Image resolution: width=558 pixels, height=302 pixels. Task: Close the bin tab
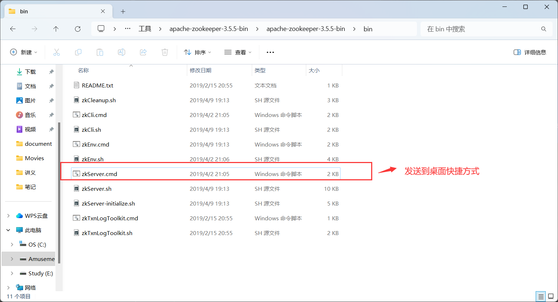coord(103,11)
